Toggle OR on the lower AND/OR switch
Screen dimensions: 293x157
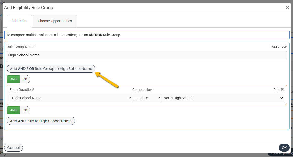click(25, 110)
